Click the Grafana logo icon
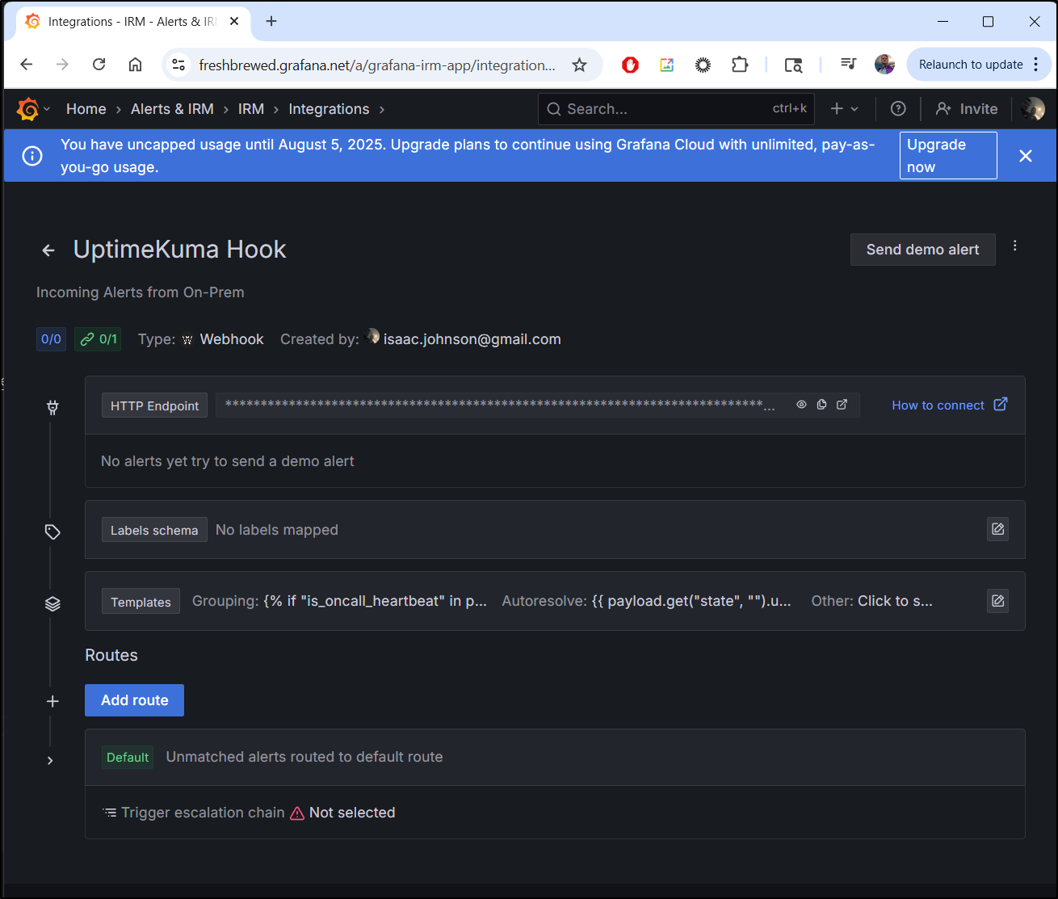 tap(27, 109)
